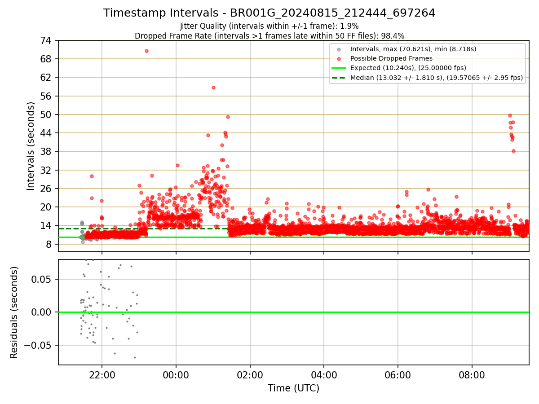Click the '06:00' x-axis tick label
The height and width of the screenshot is (404, 539).
[x=398, y=375]
